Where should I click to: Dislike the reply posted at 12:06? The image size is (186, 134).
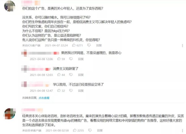(71, 59)
